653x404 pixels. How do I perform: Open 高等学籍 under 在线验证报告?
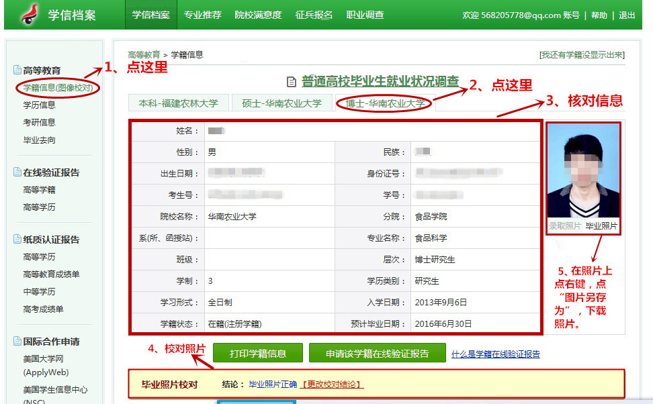[x=39, y=190]
